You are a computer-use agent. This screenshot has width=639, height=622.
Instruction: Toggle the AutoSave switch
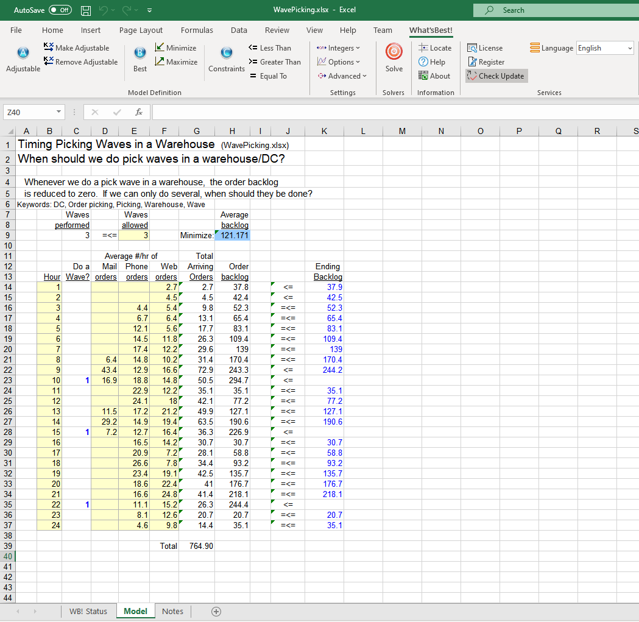tap(60, 10)
